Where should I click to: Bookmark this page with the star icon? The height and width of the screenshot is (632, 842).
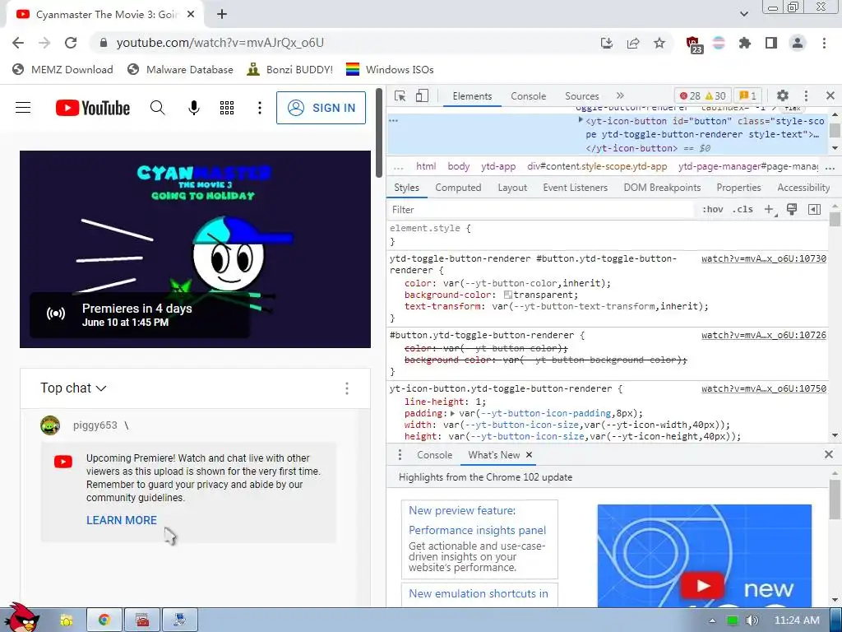659,43
